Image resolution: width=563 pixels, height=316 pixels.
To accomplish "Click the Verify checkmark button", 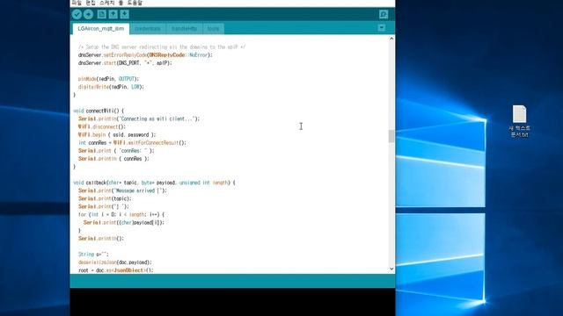I will point(77,14).
